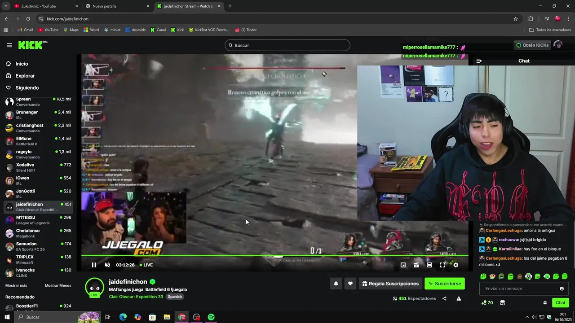Open Spotify from taskbar
Viewport: 575px width, 323px height.
[211, 317]
